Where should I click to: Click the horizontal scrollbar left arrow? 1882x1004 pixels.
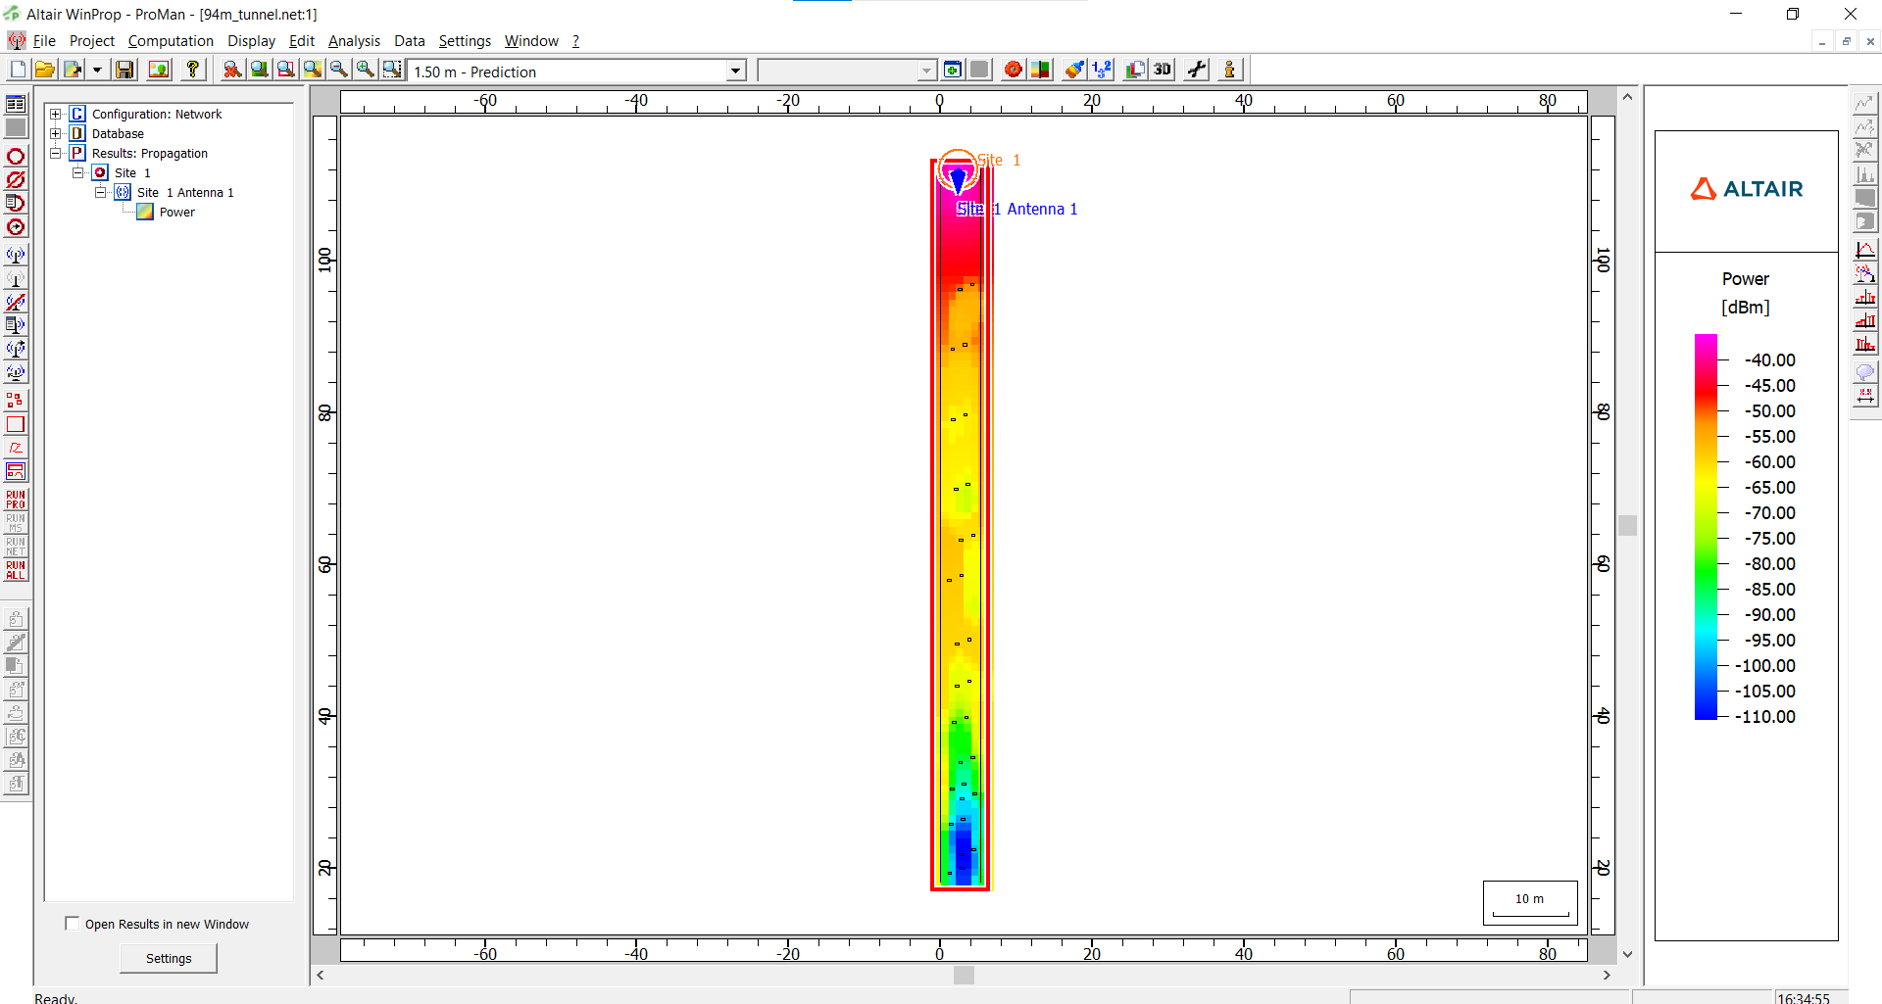321,975
